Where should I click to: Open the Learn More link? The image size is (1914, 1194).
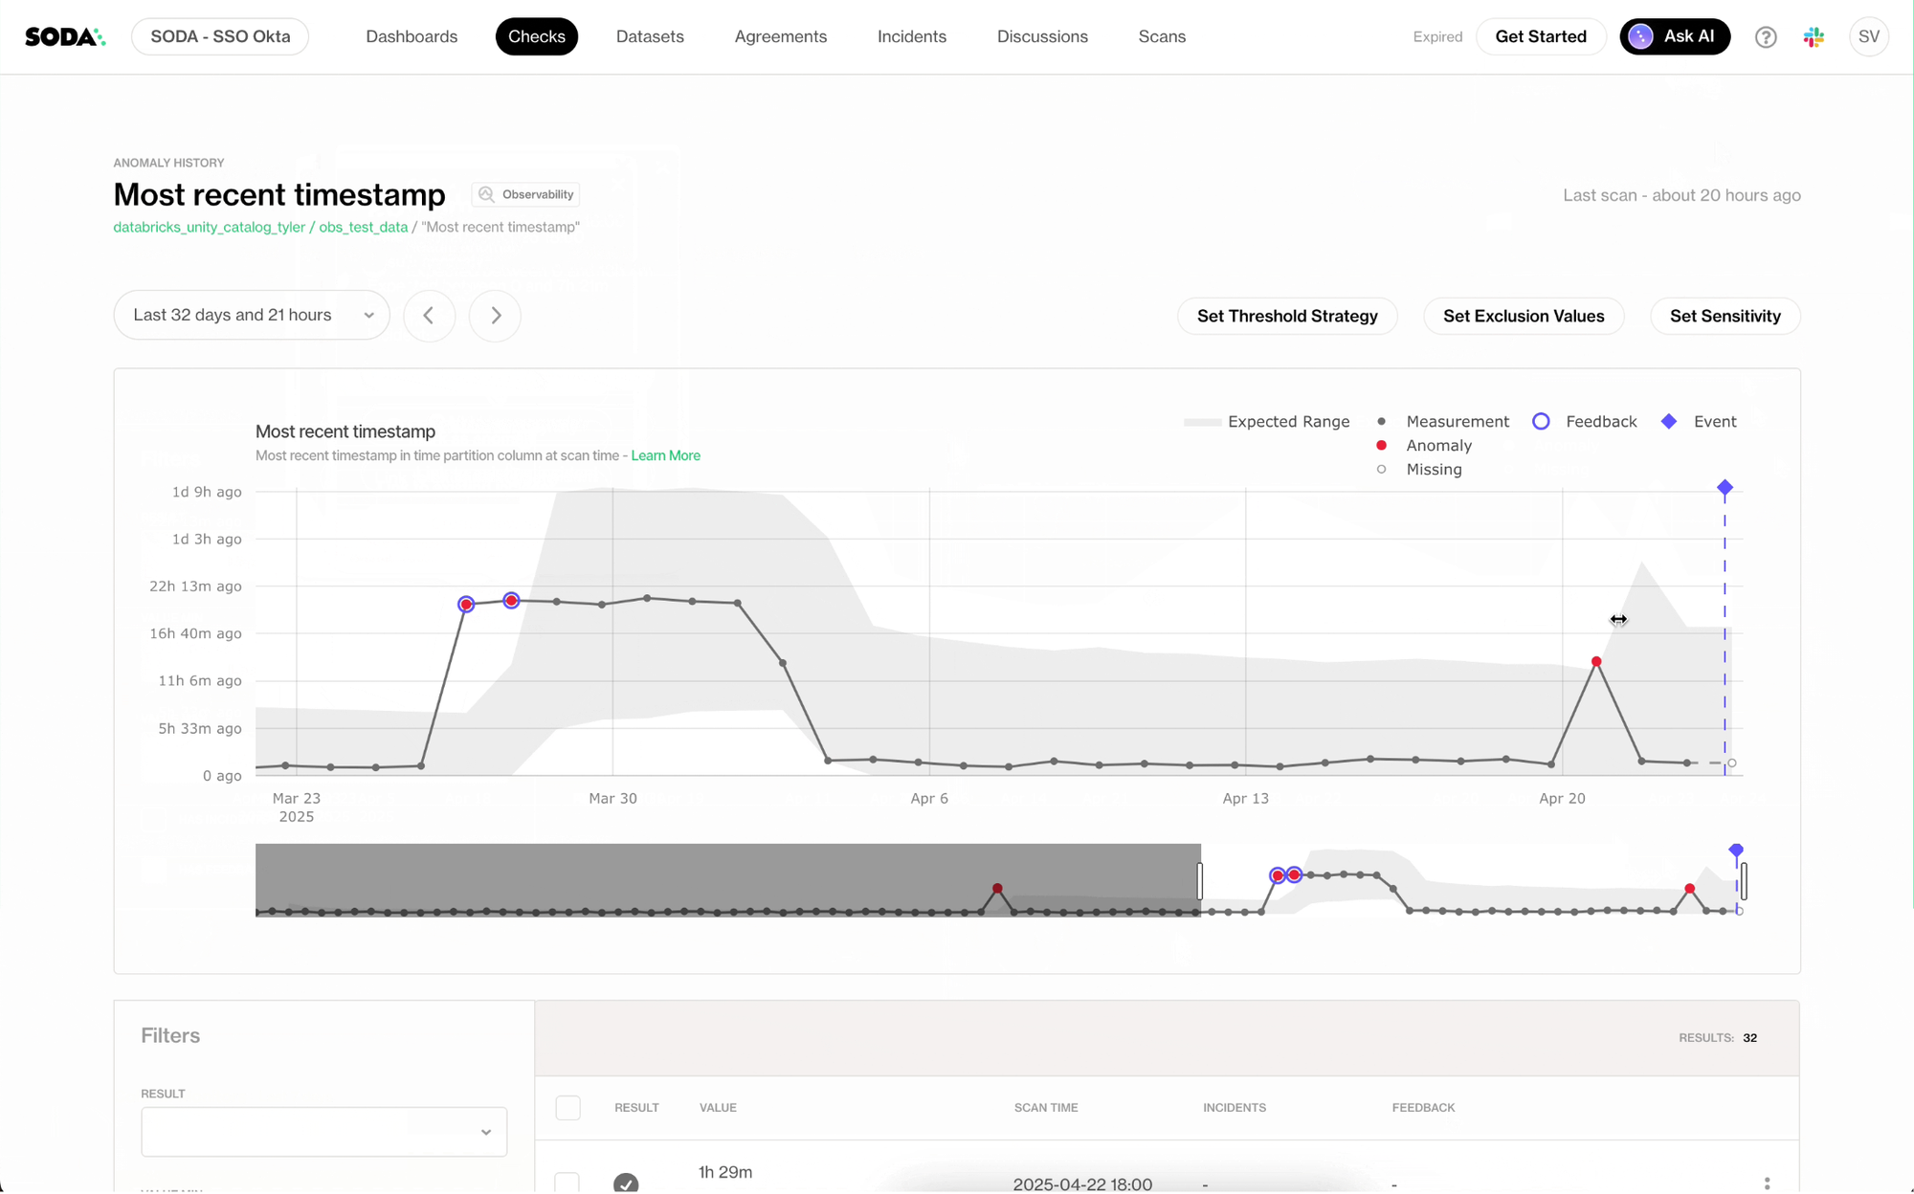[x=665, y=456]
